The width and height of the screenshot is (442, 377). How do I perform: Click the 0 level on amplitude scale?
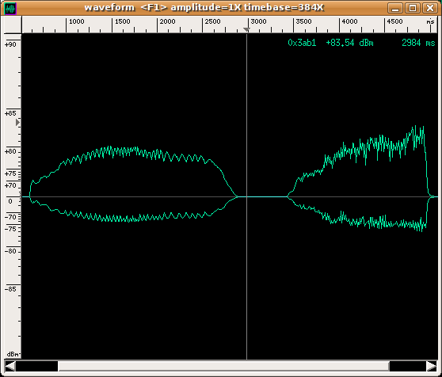[x=10, y=201]
